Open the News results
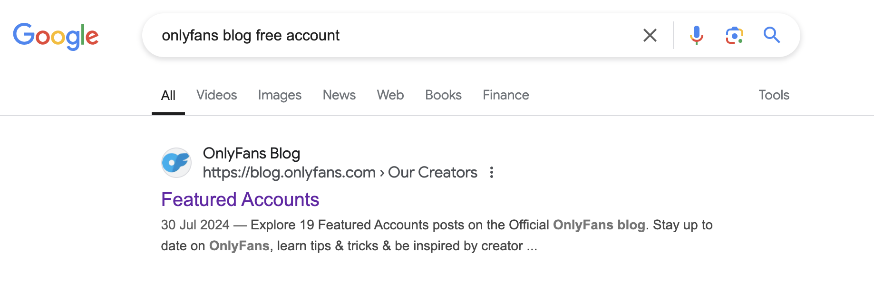 tap(339, 95)
